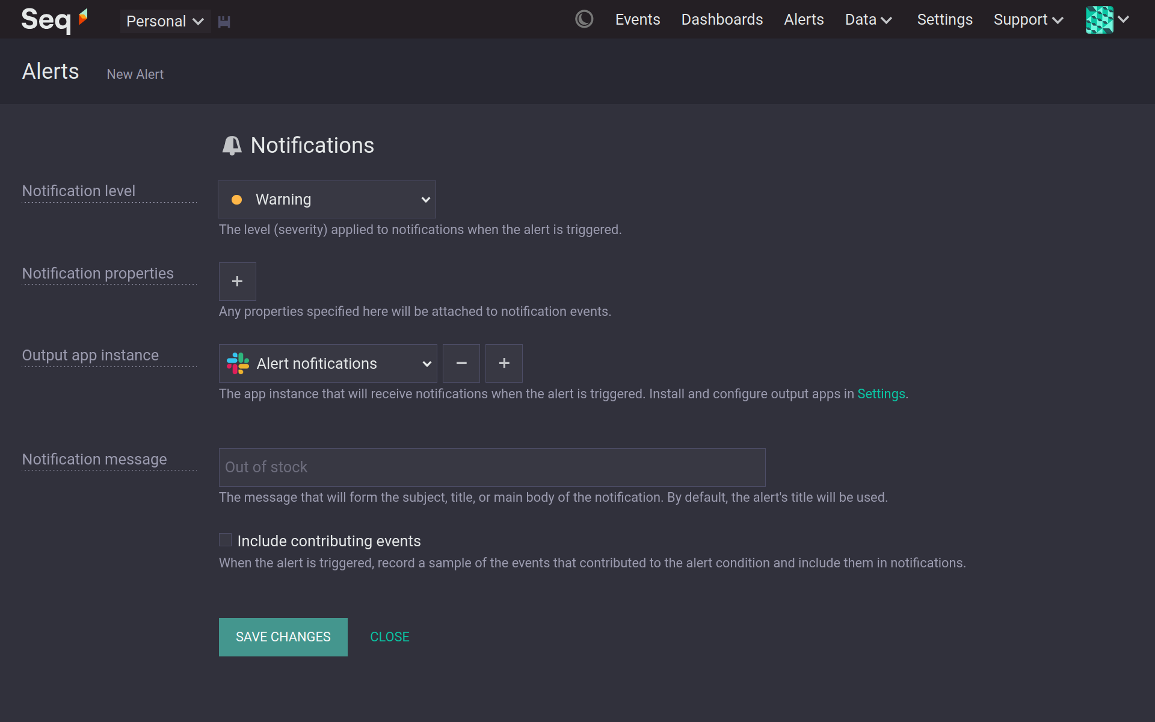Open Alerts in the top navigation
The height and width of the screenshot is (722, 1155).
[804, 19]
